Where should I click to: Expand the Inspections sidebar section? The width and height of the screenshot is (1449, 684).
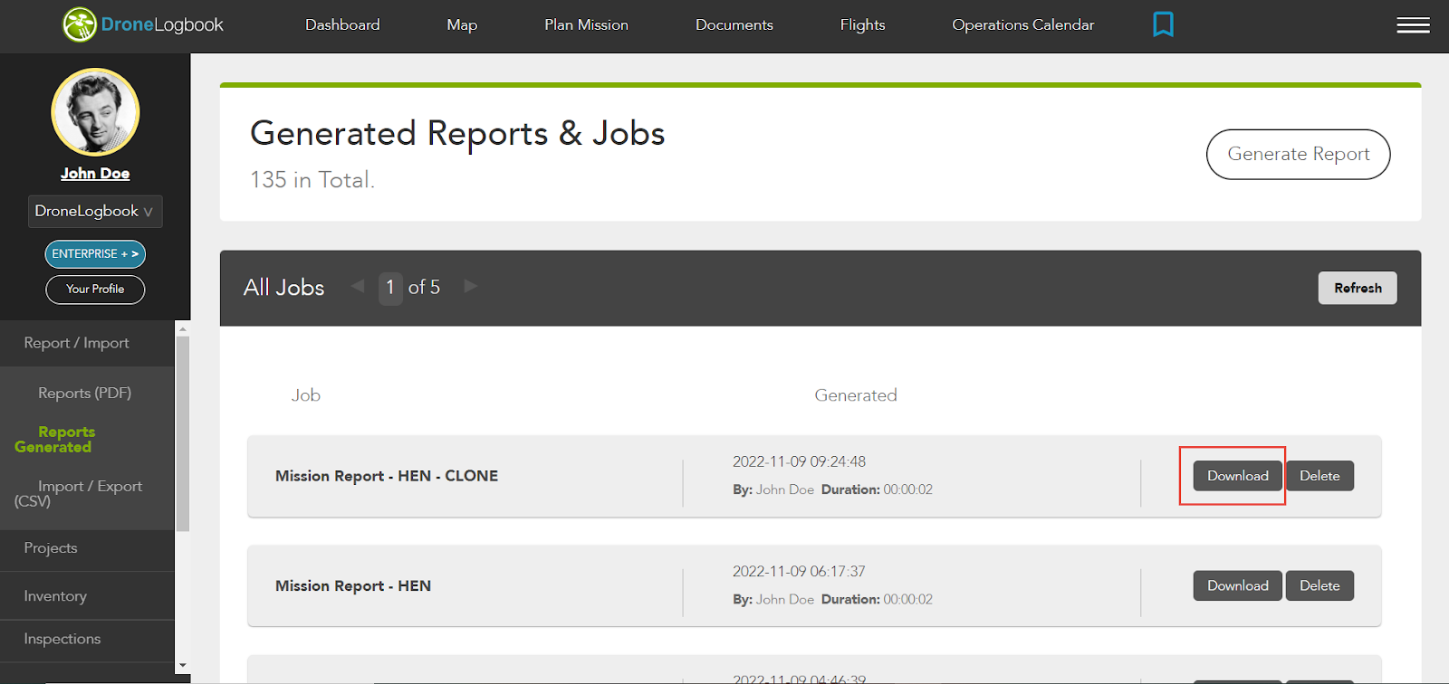[x=87, y=639]
